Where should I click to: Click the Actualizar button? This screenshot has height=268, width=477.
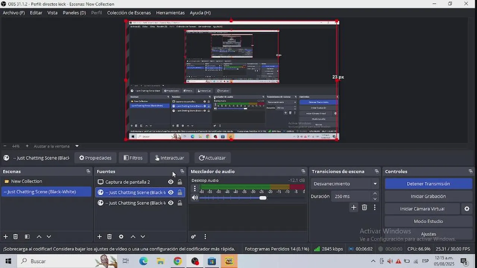[x=212, y=158]
